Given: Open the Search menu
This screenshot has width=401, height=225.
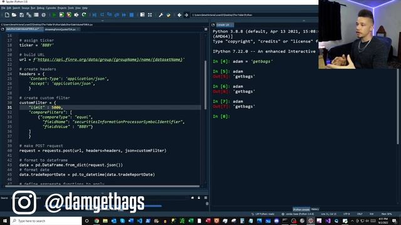Looking at the screenshot, I should pyautogui.click(x=16, y=8).
